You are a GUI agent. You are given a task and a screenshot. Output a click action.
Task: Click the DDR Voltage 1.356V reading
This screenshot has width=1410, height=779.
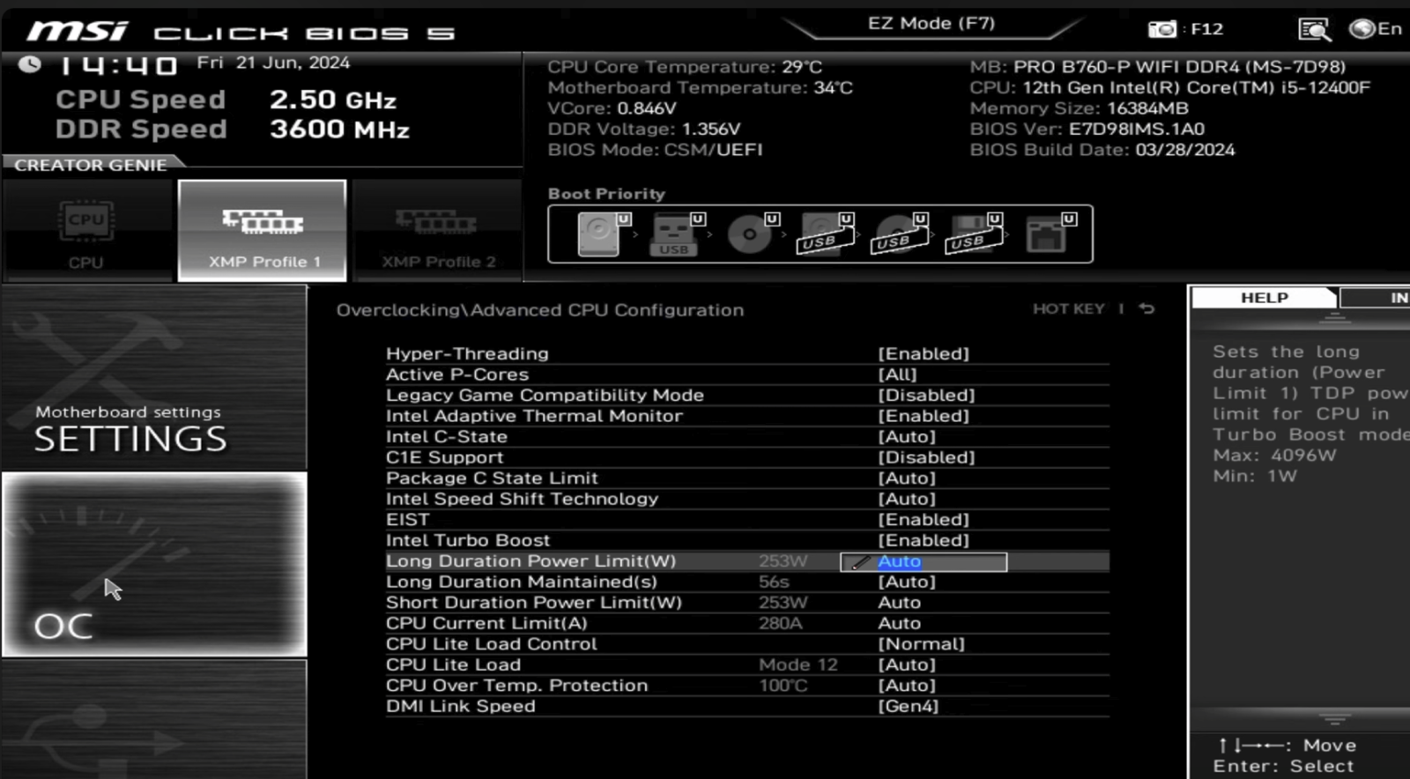(x=644, y=130)
